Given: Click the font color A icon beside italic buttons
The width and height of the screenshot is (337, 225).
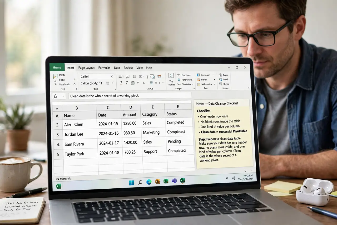Looking at the screenshot, I should (x=143, y=83).
